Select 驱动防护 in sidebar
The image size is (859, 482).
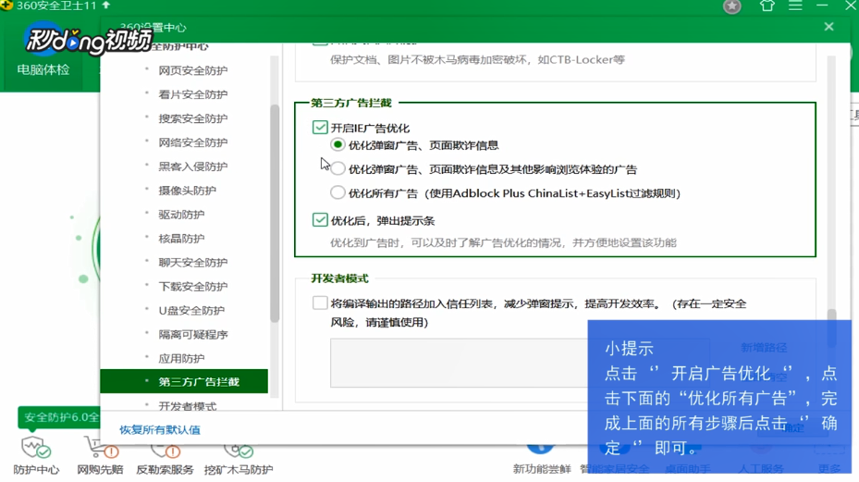point(181,215)
